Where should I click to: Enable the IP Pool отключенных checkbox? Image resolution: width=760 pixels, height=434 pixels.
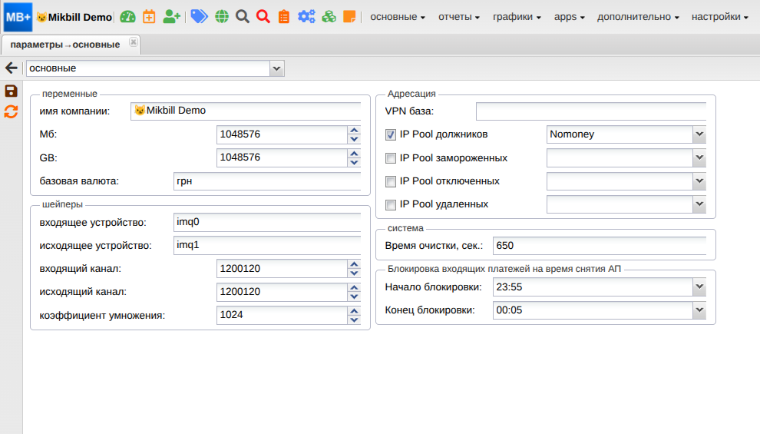coord(391,181)
